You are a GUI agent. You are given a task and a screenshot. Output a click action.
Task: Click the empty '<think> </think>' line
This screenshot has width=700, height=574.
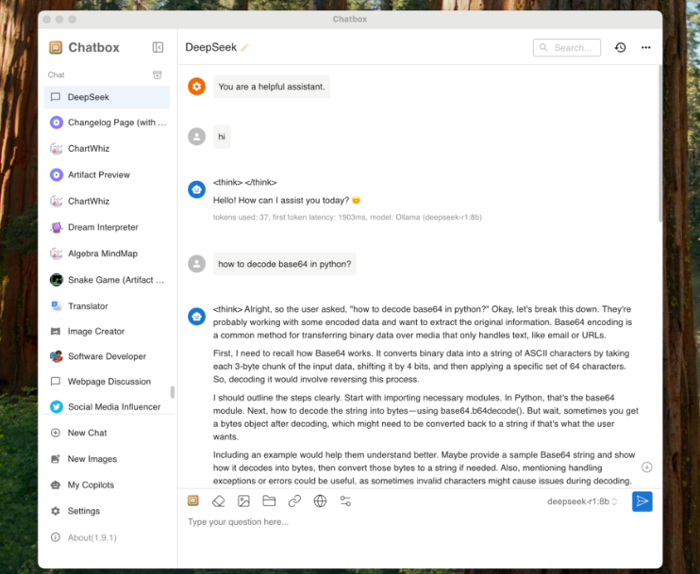244,182
